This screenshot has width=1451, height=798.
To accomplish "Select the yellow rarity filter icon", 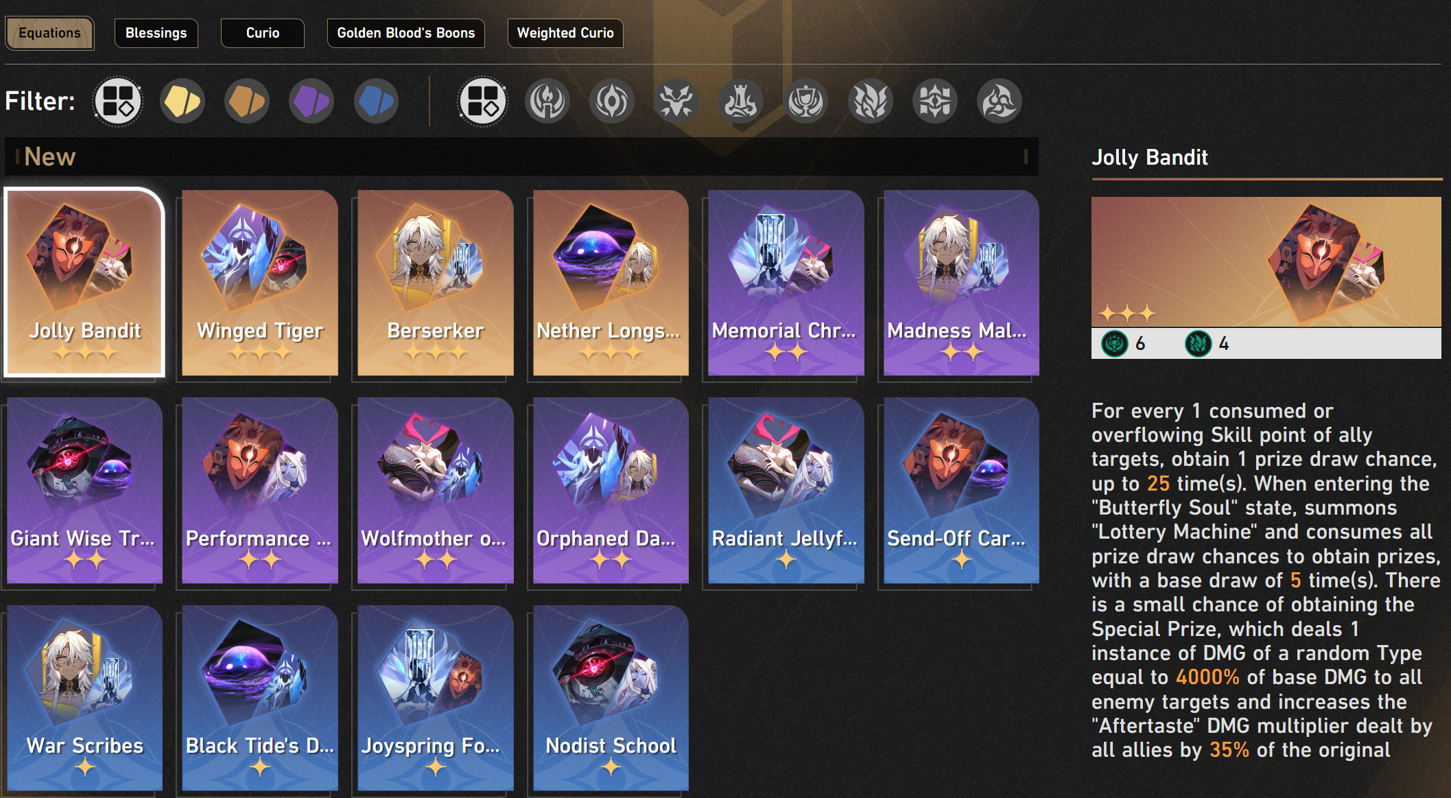I will 182,101.
